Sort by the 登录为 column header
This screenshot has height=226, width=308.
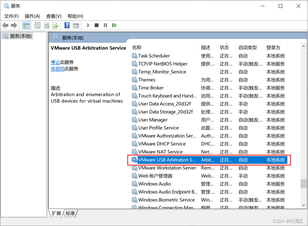pos(275,47)
